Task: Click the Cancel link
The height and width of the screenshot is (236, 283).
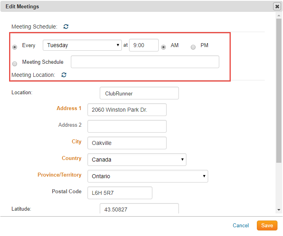Action: pyautogui.click(x=241, y=225)
